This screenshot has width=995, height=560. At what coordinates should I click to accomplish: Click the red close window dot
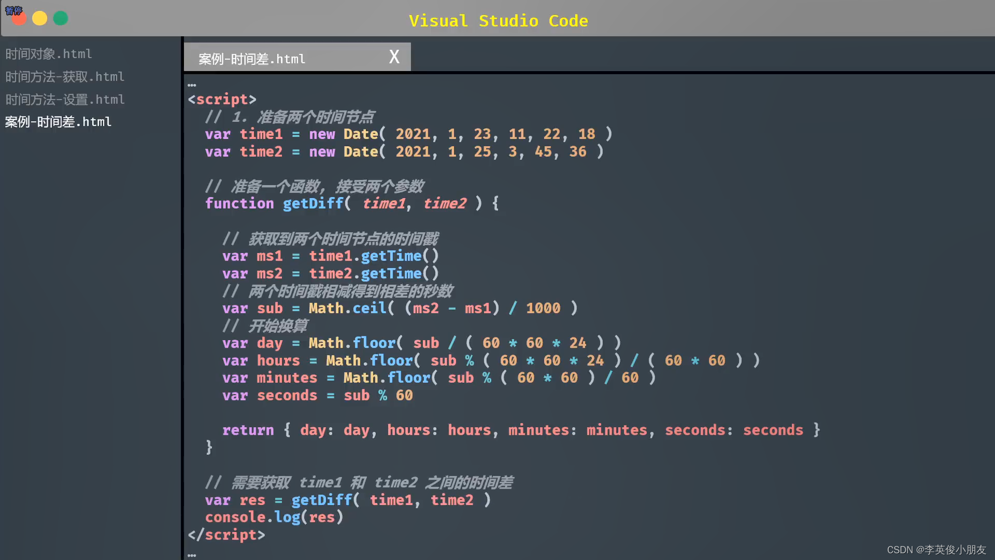[19, 19]
